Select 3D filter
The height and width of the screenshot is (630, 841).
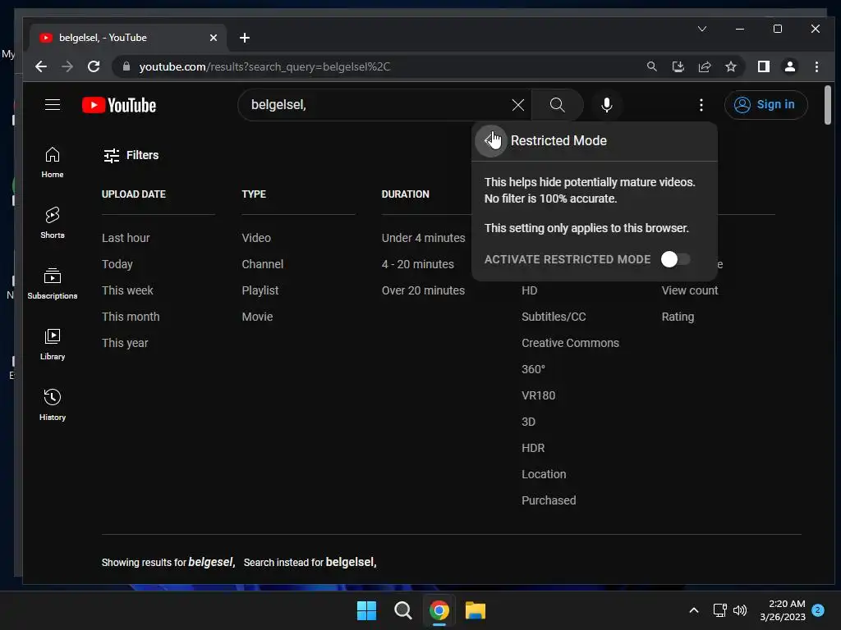pos(528,422)
